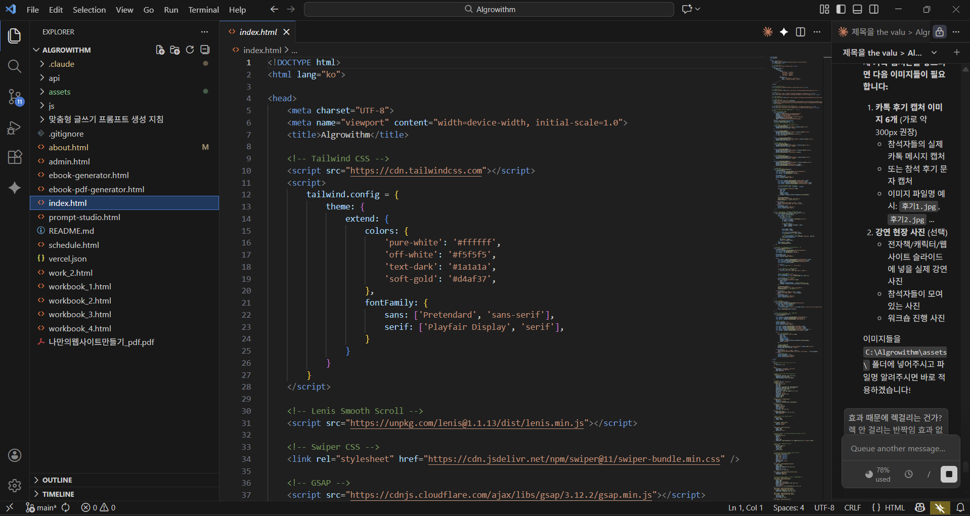Click New File icon in Explorer header
This screenshot has height=516, width=970.
pos(160,50)
